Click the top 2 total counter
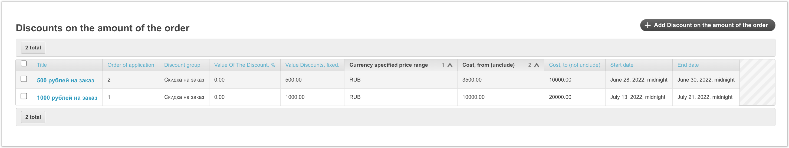Viewport: 789px width, 148px height. [x=33, y=48]
